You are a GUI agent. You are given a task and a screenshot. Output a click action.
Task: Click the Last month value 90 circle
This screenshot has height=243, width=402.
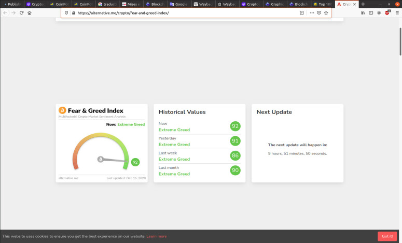[x=235, y=170]
